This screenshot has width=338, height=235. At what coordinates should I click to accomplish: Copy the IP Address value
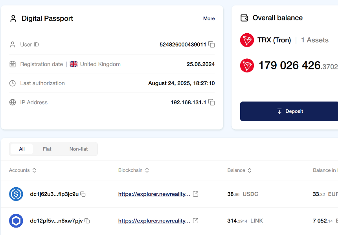tap(211, 102)
